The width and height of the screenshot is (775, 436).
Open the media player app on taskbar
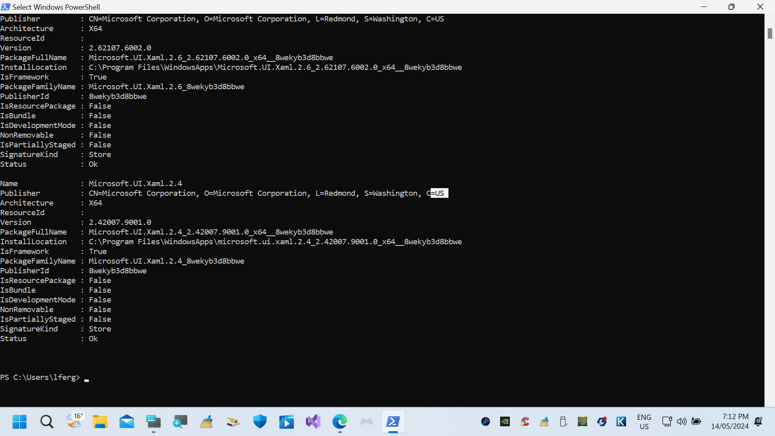287,422
